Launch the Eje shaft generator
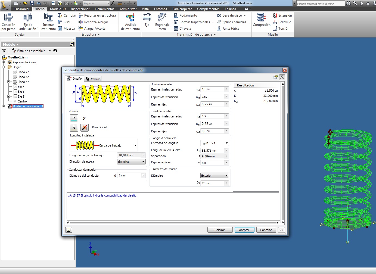Viewport: 376px width, 274px height. (x=147, y=20)
